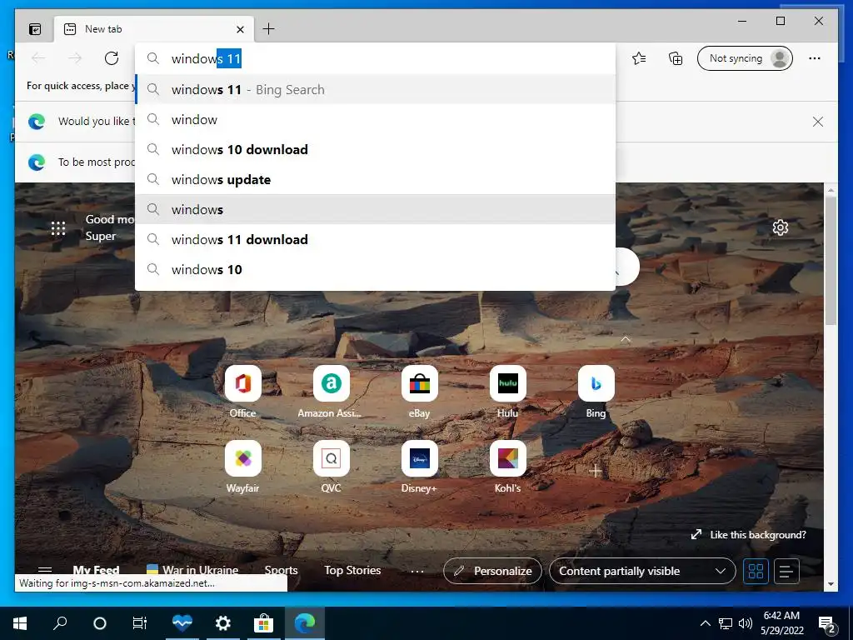This screenshot has width=853, height=640.
Task: Open Microsoft Store on taskbar
Action: point(263,623)
